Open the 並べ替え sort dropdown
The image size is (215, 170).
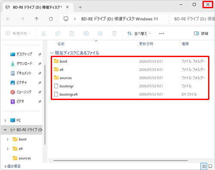pos(139,33)
